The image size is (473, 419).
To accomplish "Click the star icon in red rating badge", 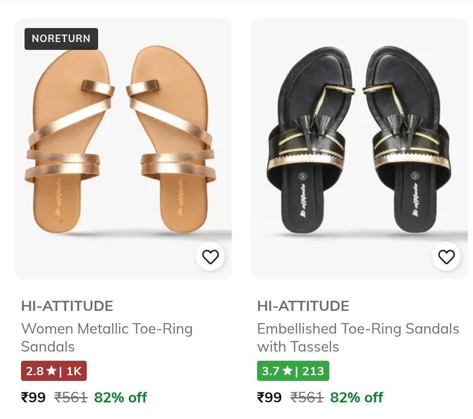I will pos(51,371).
